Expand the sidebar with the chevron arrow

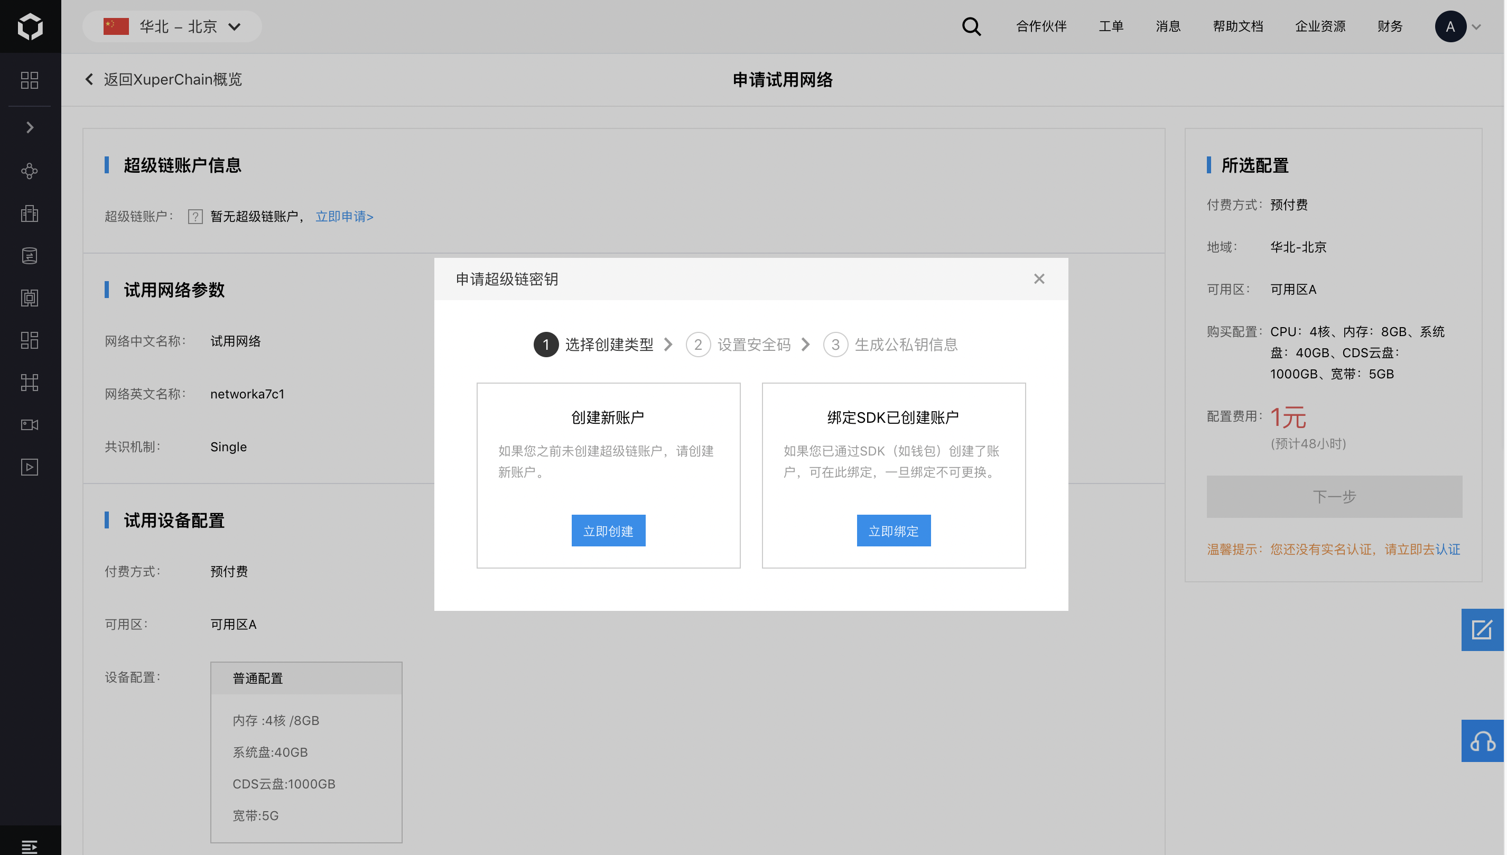click(x=30, y=127)
